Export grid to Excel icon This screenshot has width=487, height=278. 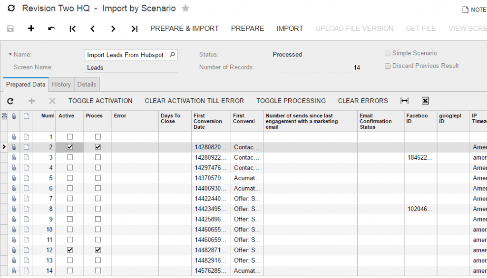pos(425,101)
